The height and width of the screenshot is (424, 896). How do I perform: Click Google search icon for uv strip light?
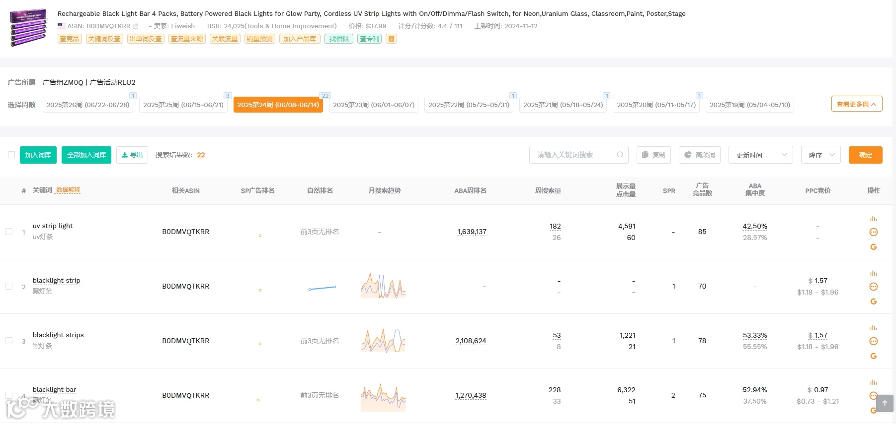873,247
